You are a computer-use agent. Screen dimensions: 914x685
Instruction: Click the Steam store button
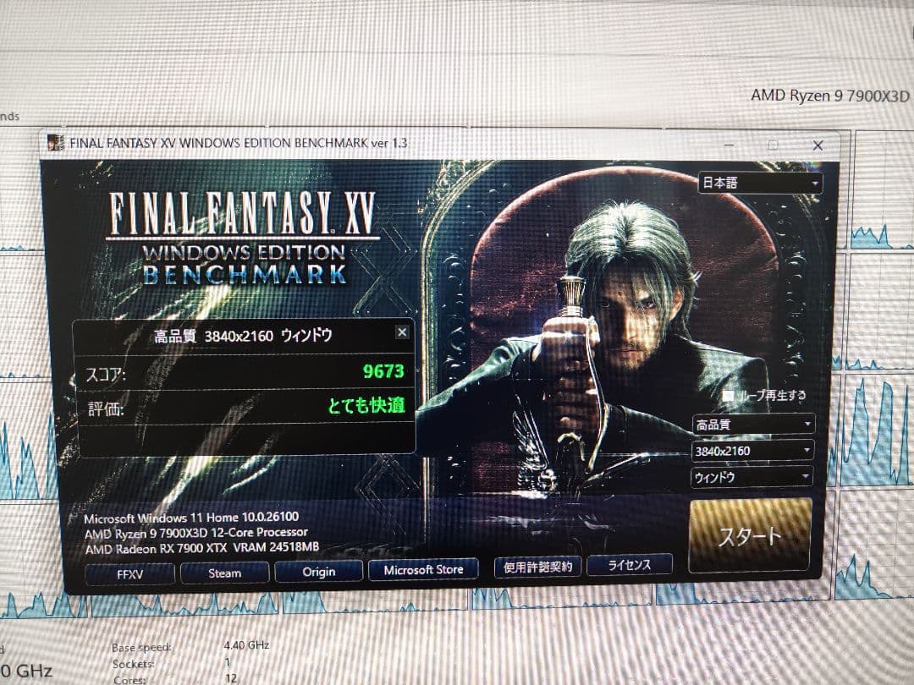(x=224, y=573)
